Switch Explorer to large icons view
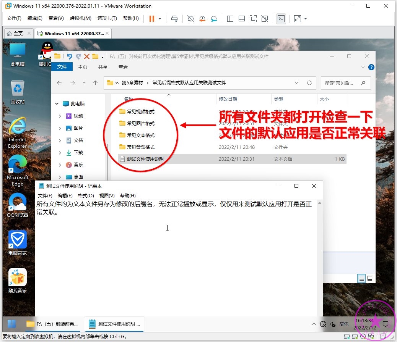The width and height of the screenshot is (397, 342). click(x=370, y=278)
